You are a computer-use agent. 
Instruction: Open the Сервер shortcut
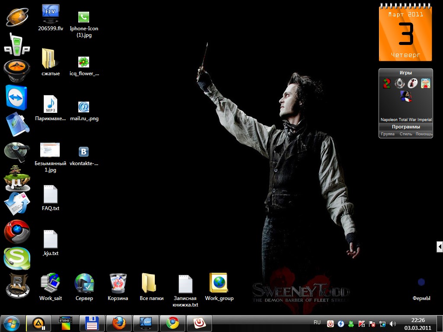84,284
